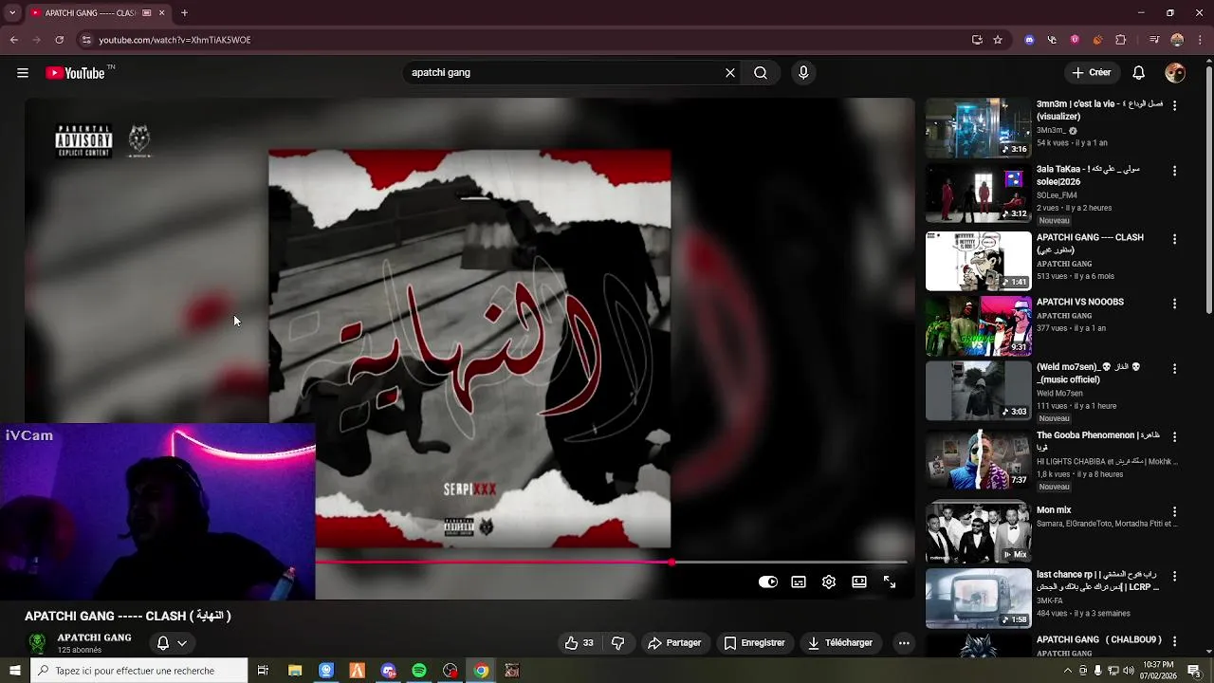Open more actions ellipsis below video
This screenshot has height=683, width=1214.
point(904,643)
